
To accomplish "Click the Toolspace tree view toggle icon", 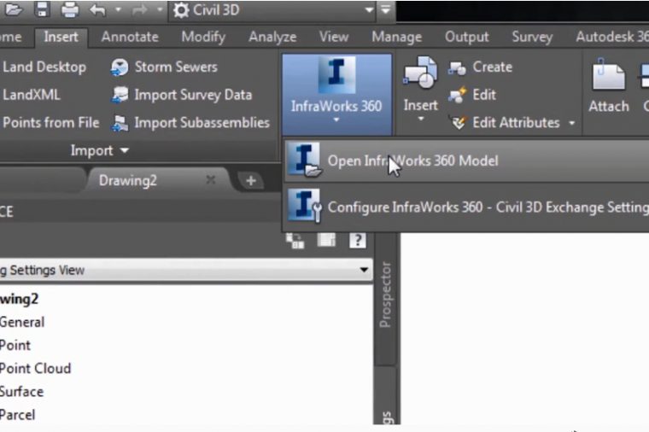I will point(295,241).
